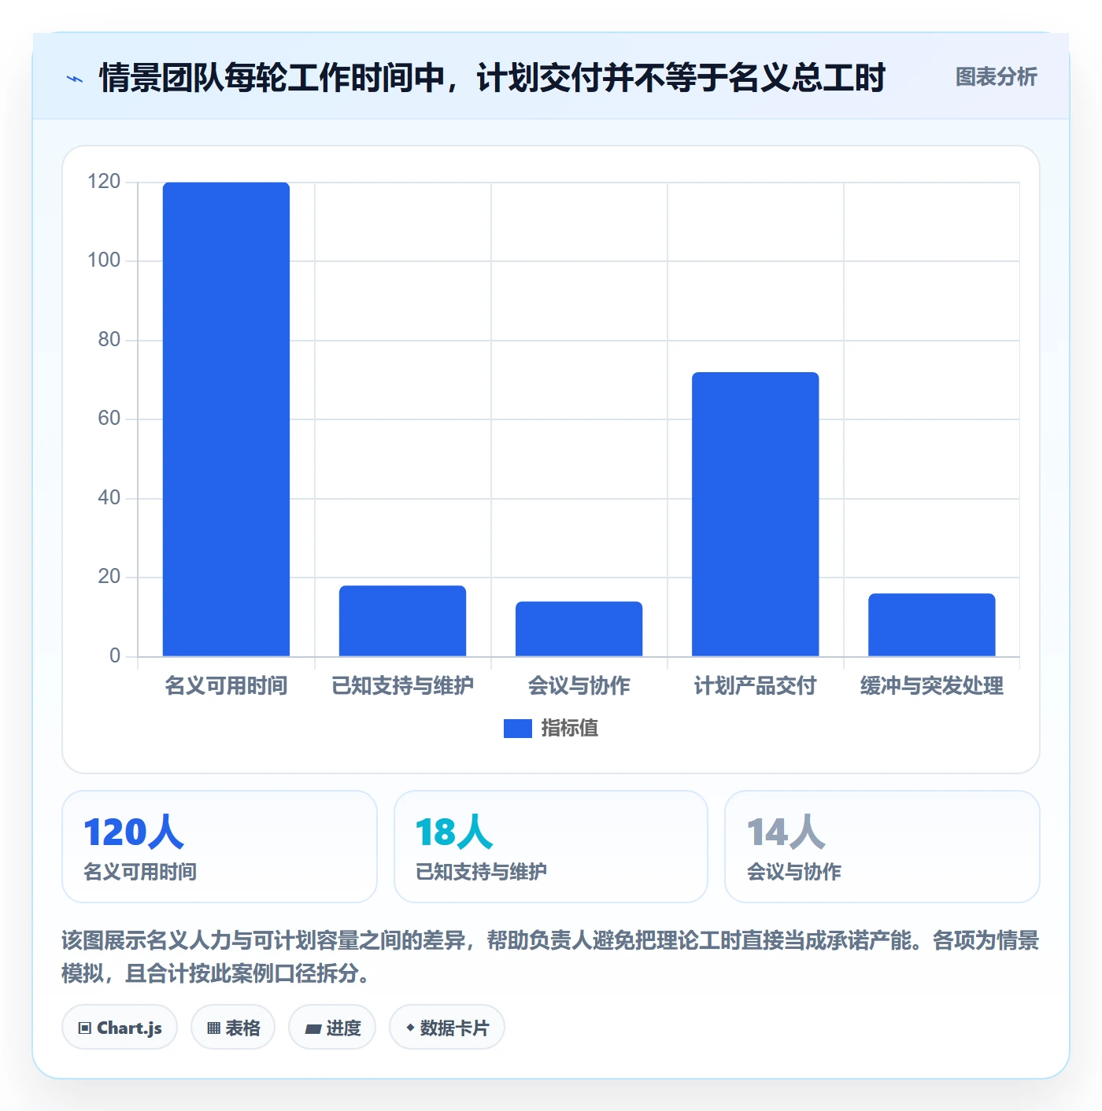1102x1111 pixels.
Task: Click the 名义可用时间 bar in chart
Action: pyautogui.click(x=226, y=419)
